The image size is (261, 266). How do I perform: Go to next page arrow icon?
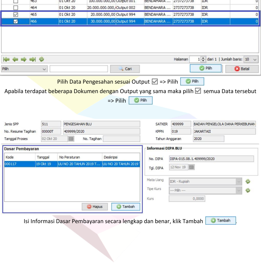pyautogui.click(x=24, y=59)
